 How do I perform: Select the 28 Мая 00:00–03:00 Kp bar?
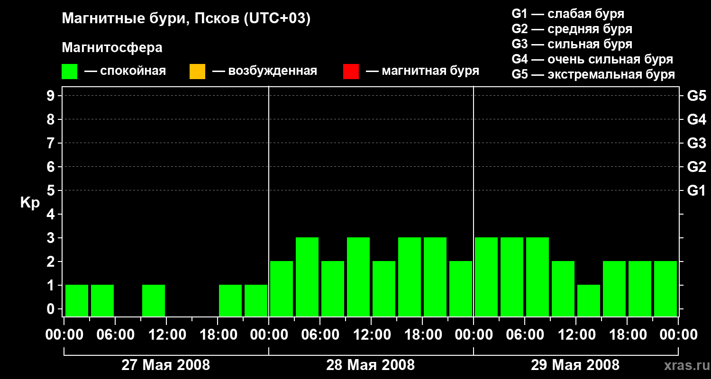click(282, 289)
